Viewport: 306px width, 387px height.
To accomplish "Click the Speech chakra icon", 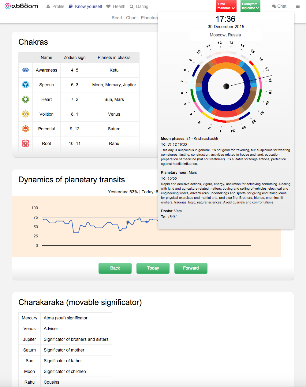I will tap(26, 85).
